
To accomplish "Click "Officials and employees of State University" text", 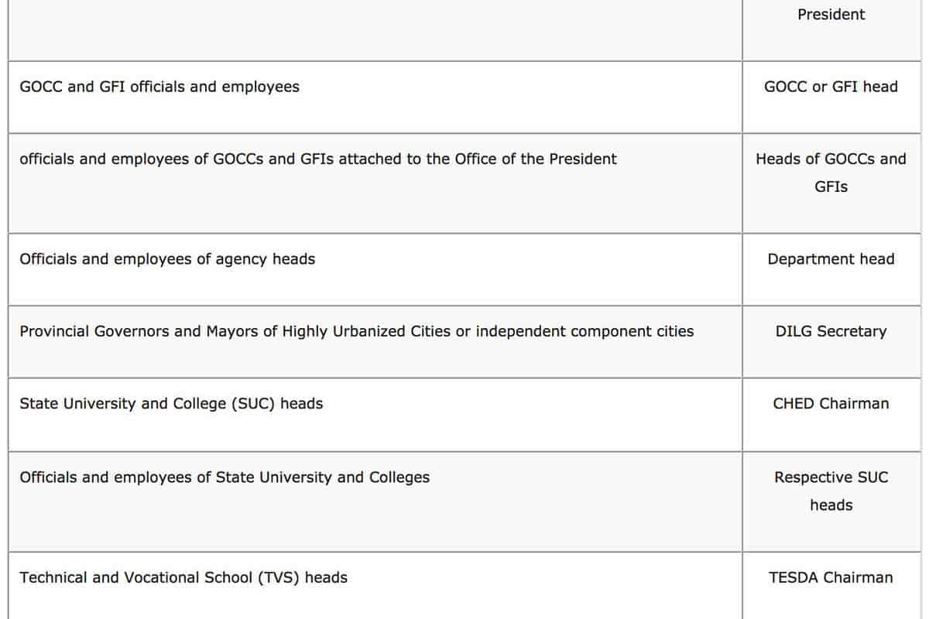I will (x=225, y=477).
